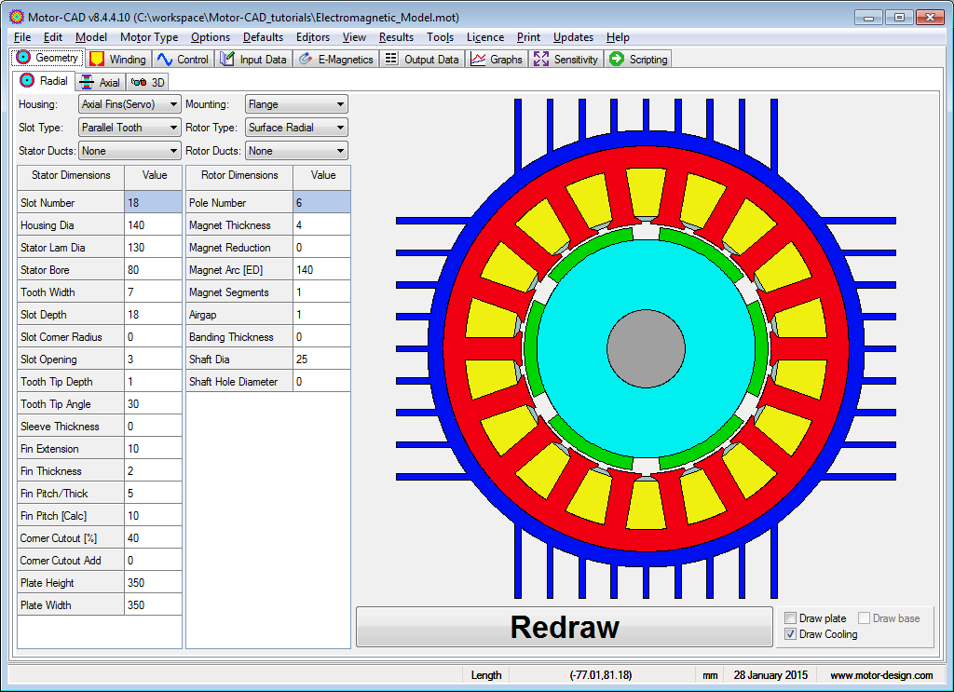Uncheck the Draw Cooling checkbox
Viewport: 954px width, 692px height.
[x=790, y=634]
